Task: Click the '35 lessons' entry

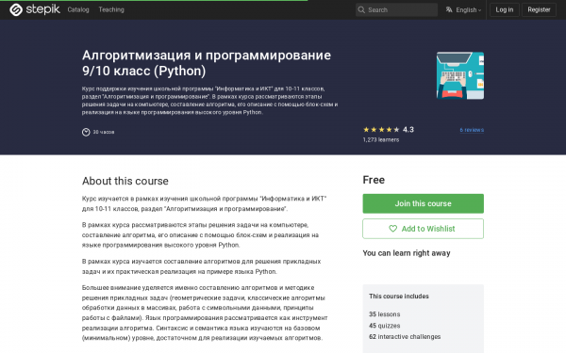Action: (x=385, y=314)
